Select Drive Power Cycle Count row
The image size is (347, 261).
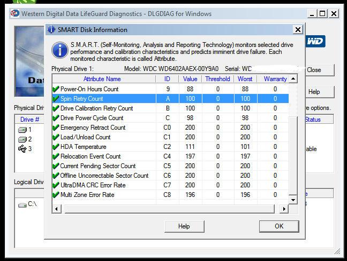pos(170,118)
